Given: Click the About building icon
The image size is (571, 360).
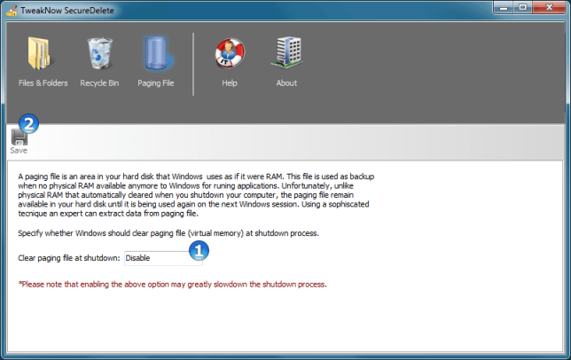Looking at the screenshot, I should 286,55.
